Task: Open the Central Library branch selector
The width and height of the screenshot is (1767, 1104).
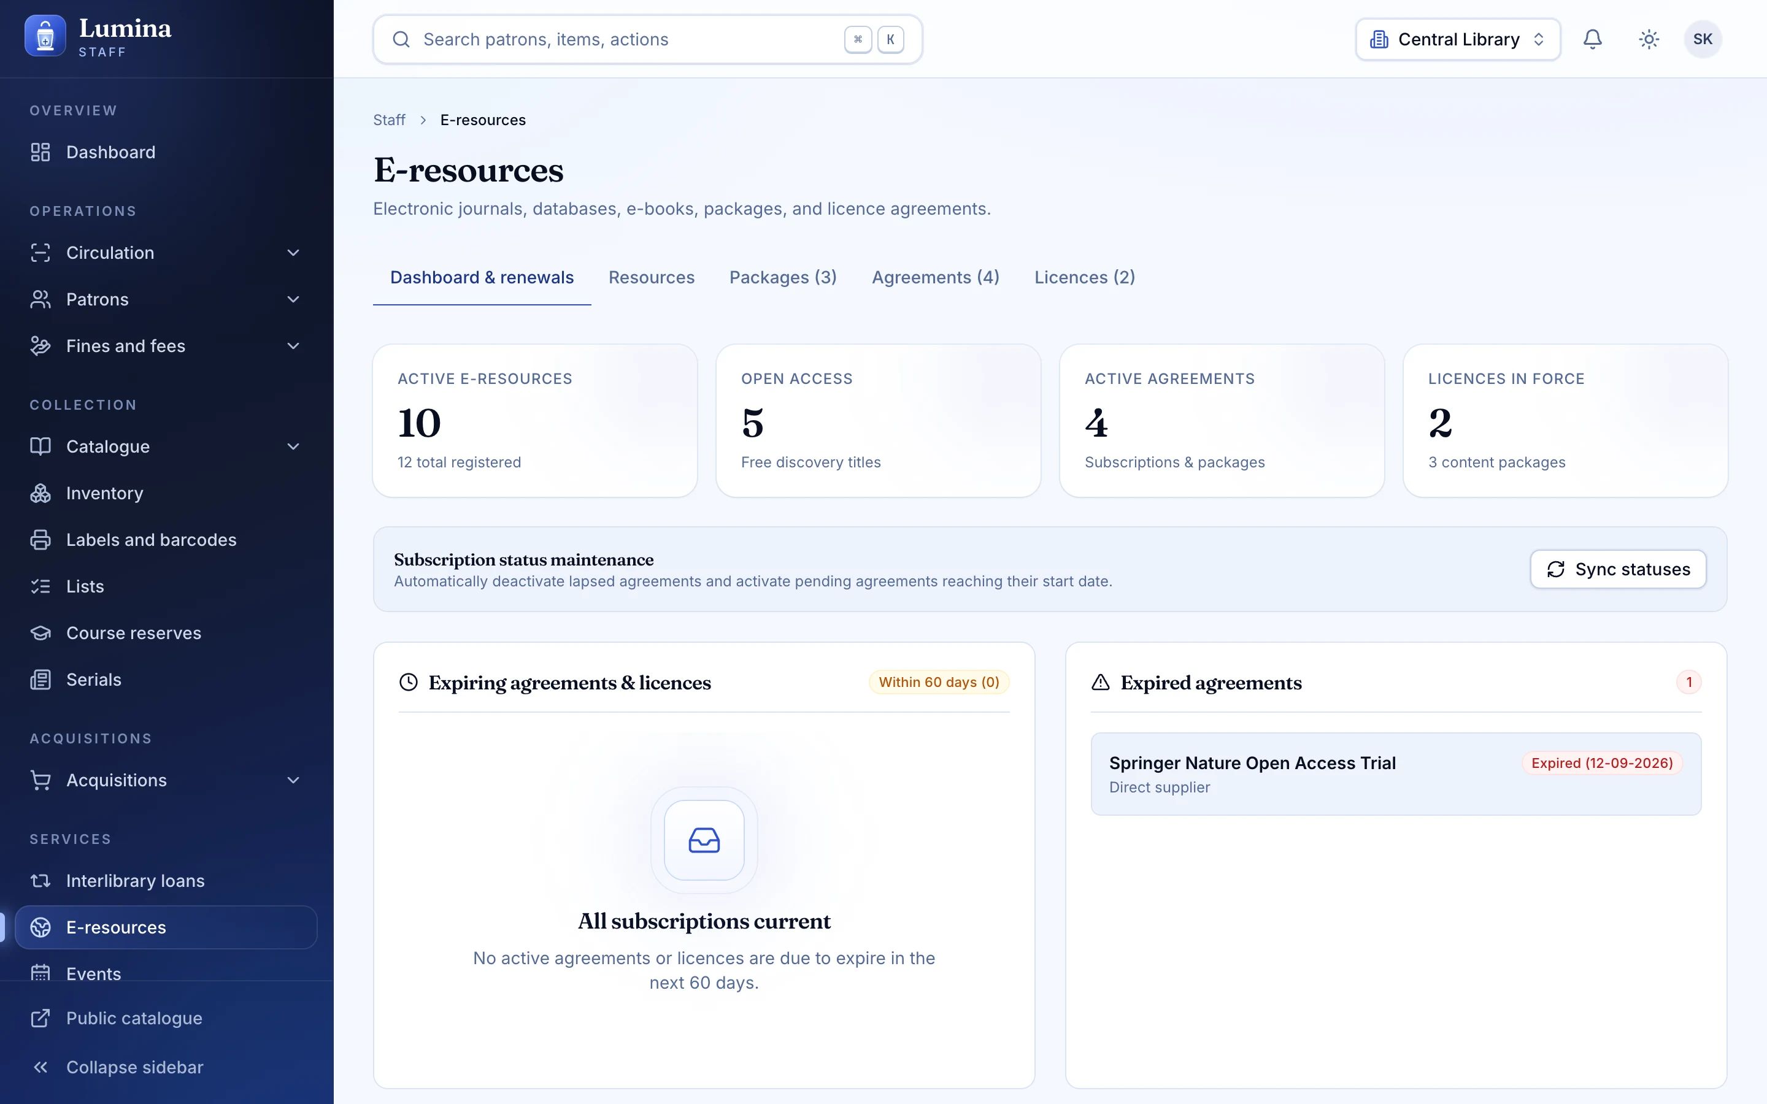Action: 1457,39
